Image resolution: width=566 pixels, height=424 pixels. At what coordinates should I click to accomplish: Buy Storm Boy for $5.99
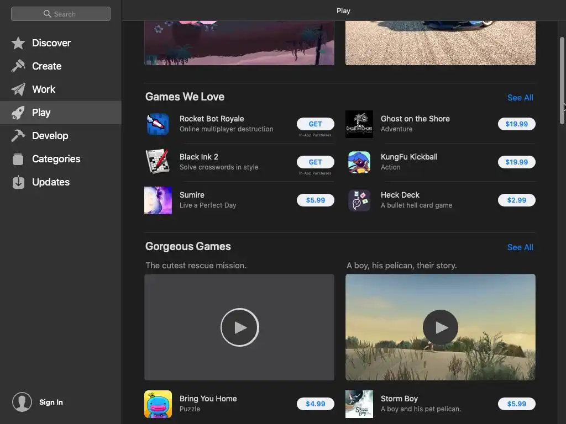pos(516,404)
